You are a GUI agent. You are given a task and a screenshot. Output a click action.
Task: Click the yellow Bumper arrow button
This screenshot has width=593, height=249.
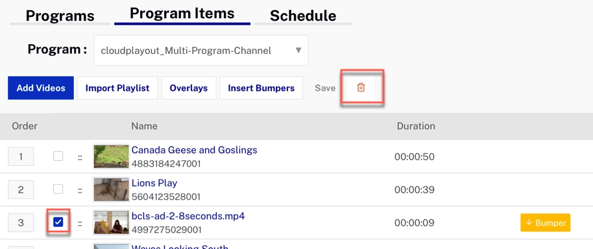point(546,222)
